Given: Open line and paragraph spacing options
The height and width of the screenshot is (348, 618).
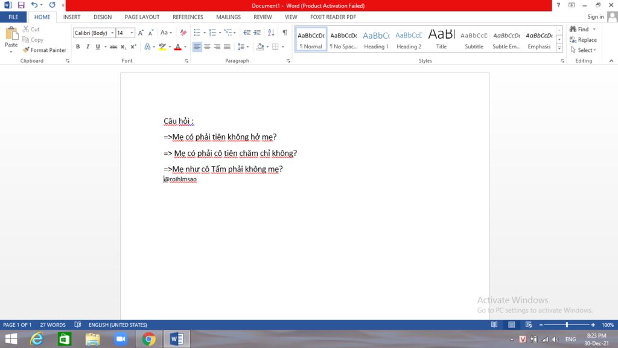Looking at the screenshot, I should 243,47.
